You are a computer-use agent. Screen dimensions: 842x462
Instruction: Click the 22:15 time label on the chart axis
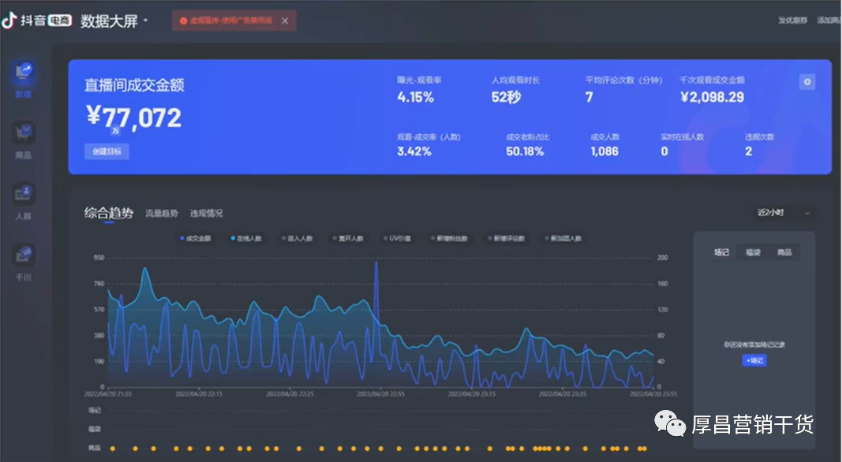tap(199, 394)
